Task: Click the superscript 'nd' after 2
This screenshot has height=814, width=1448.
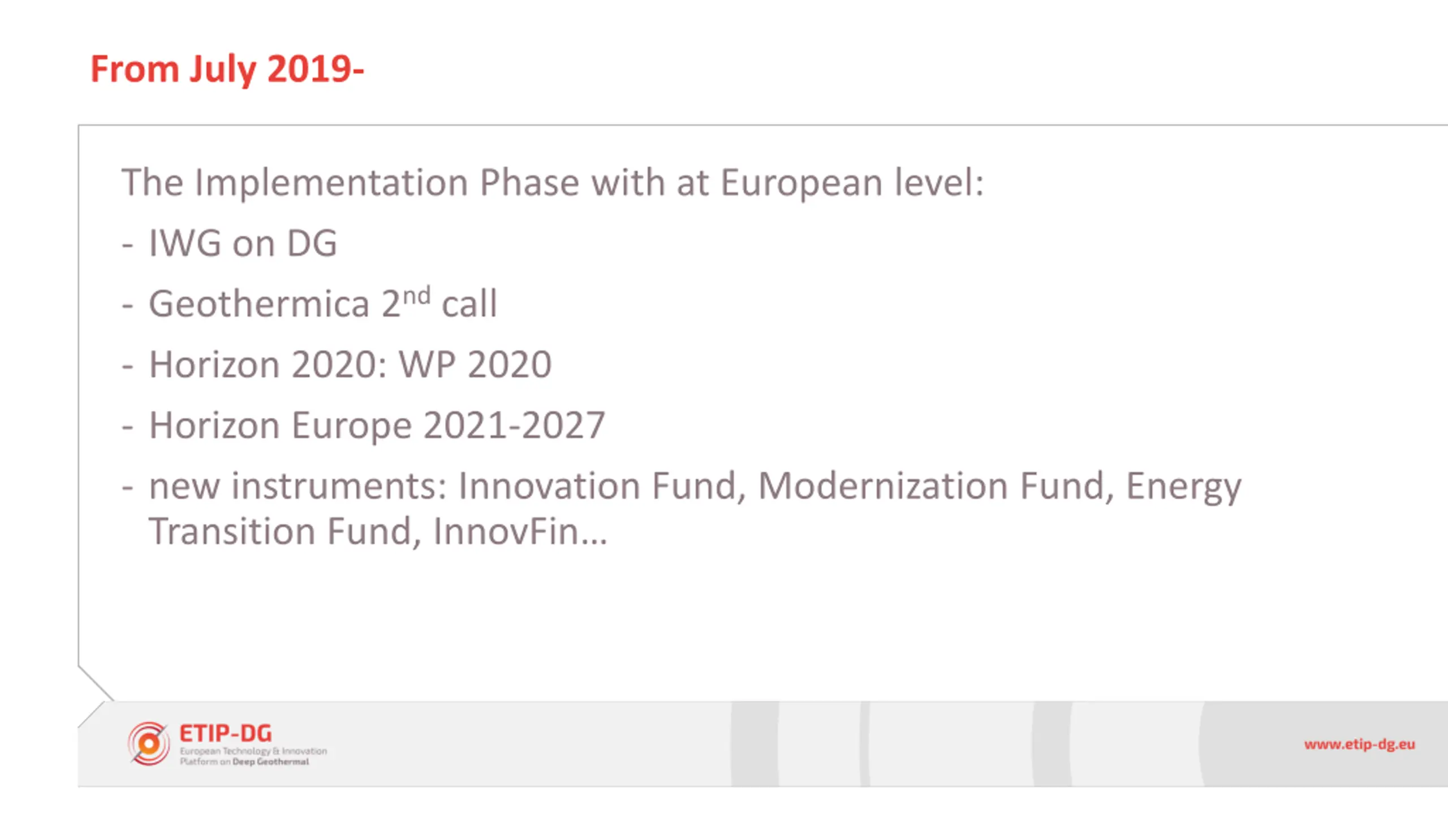Action: click(416, 295)
